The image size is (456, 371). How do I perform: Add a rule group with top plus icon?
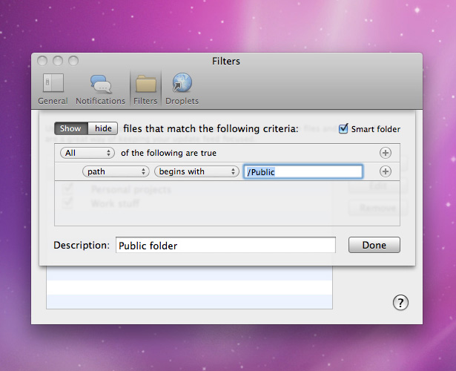[x=386, y=153]
